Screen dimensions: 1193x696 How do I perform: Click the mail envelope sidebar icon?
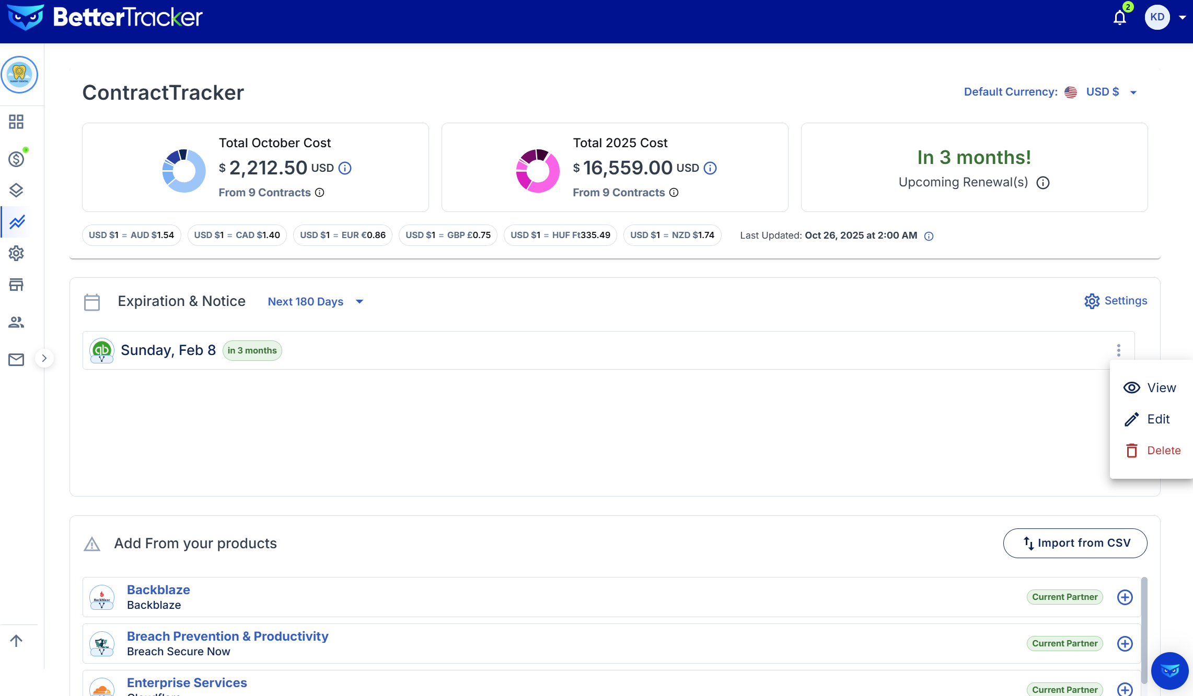click(x=16, y=360)
